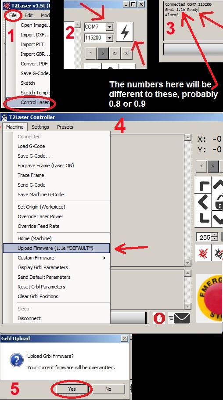Choose Upload Firmware (1.1e *DEFAULT*) menu item
Image resolution: width=223 pixels, height=400 pixels.
pyautogui.click(x=56, y=248)
